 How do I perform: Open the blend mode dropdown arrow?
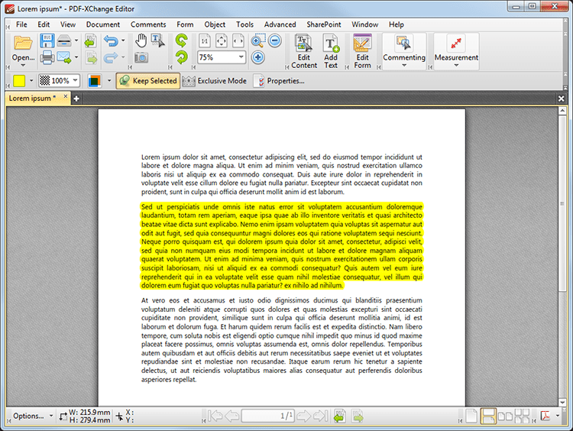tap(109, 80)
